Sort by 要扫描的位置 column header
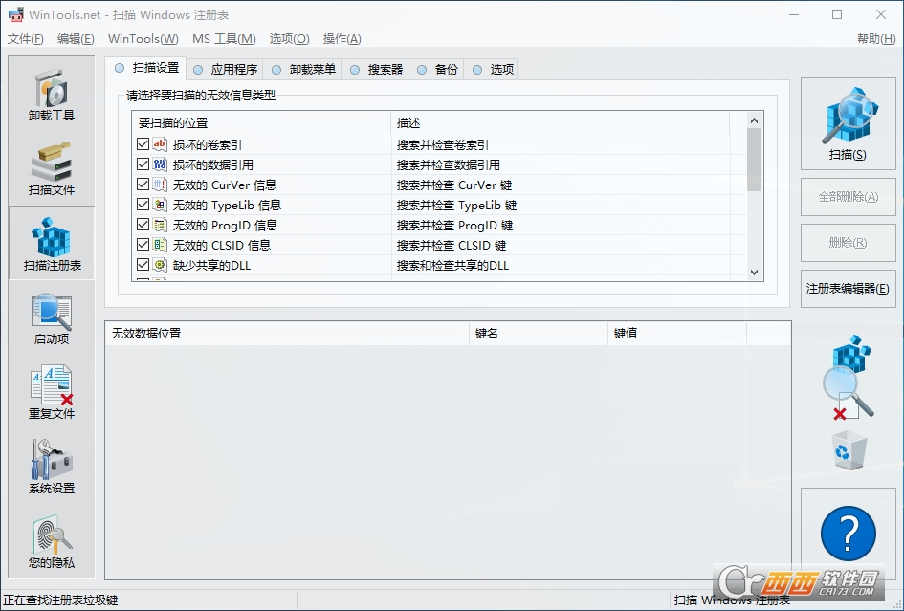The height and width of the screenshot is (611, 904). click(x=261, y=122)
